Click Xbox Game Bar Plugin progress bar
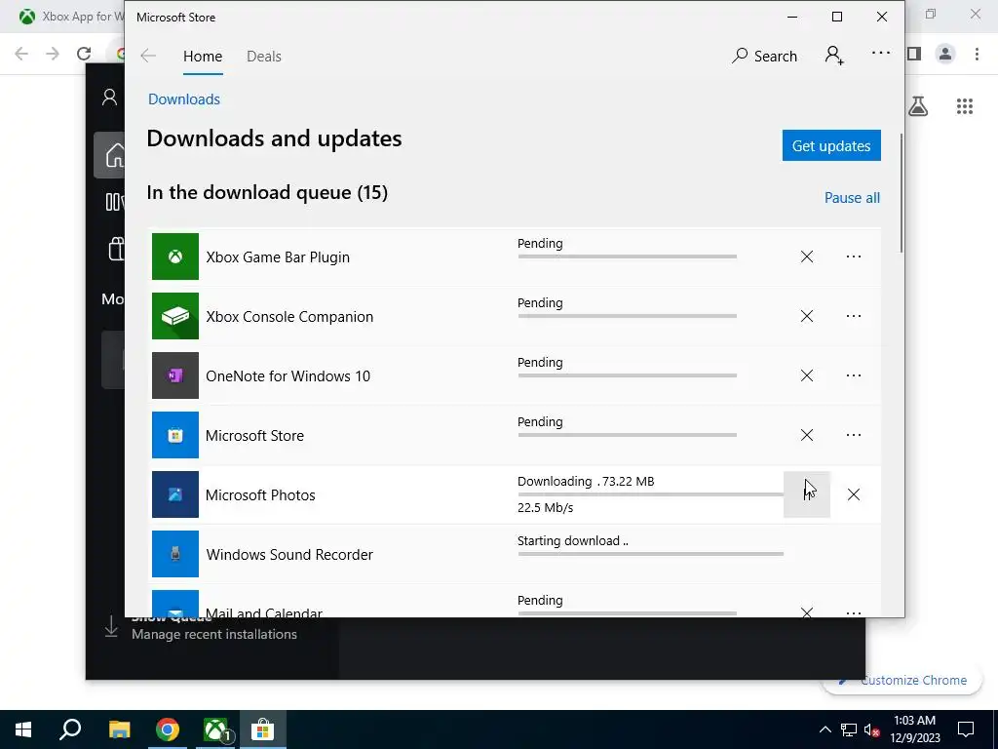The width and height of the screenshot is (998, 749). pyautogui.click(x=628, y=256)
